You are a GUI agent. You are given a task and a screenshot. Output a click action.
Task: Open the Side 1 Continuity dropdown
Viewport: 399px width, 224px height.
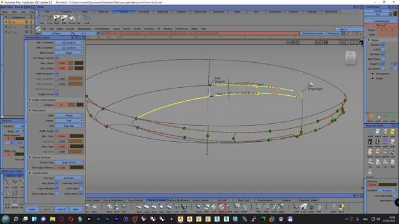69,42
